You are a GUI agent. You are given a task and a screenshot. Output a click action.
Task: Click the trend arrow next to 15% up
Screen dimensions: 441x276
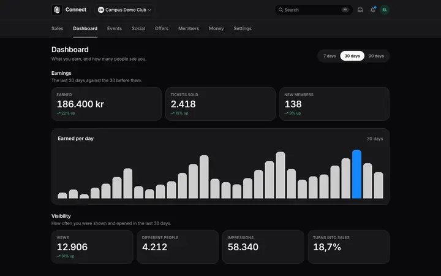pyautogui.click(x=172, y=113)
